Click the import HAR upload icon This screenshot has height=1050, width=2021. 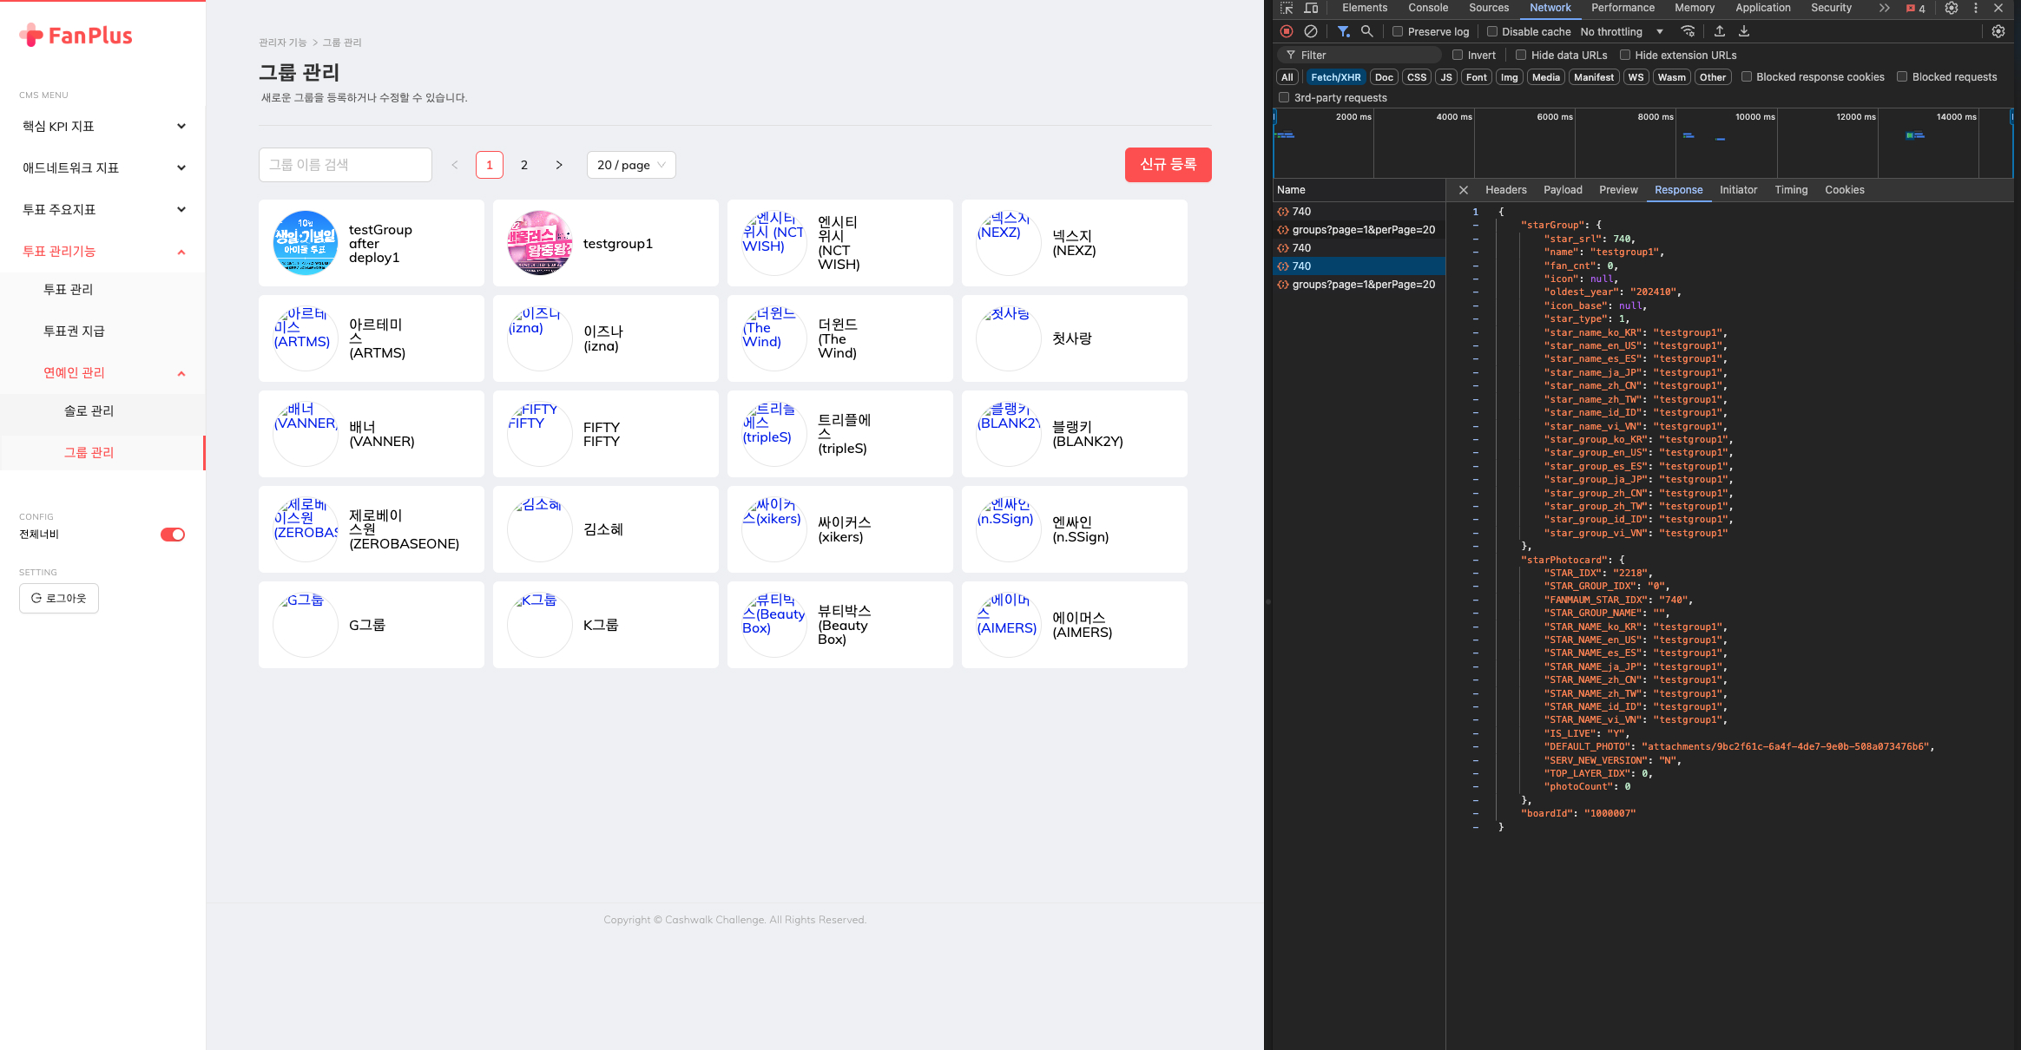pyautogui.click(x=1719, y=31)
